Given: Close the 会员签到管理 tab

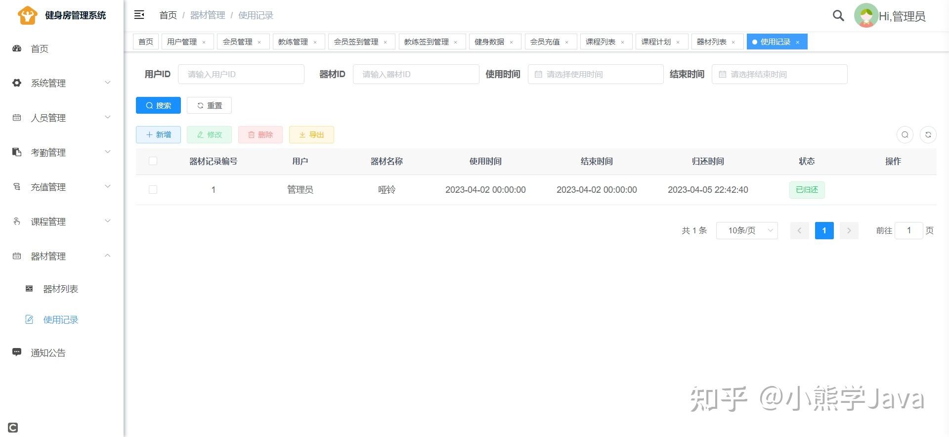Looking at the screenshot, I should tap(385, 42).
